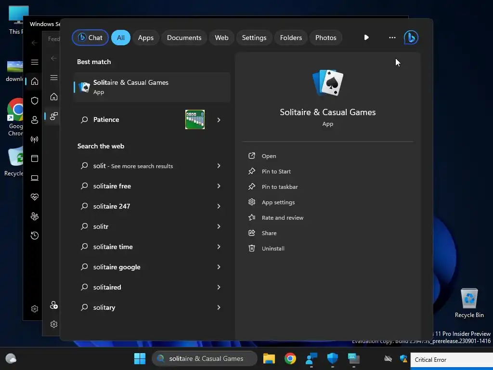Open Windows Security shield on the taskbar
Viewport: 493px width, 370px height.
coord(332,358)
